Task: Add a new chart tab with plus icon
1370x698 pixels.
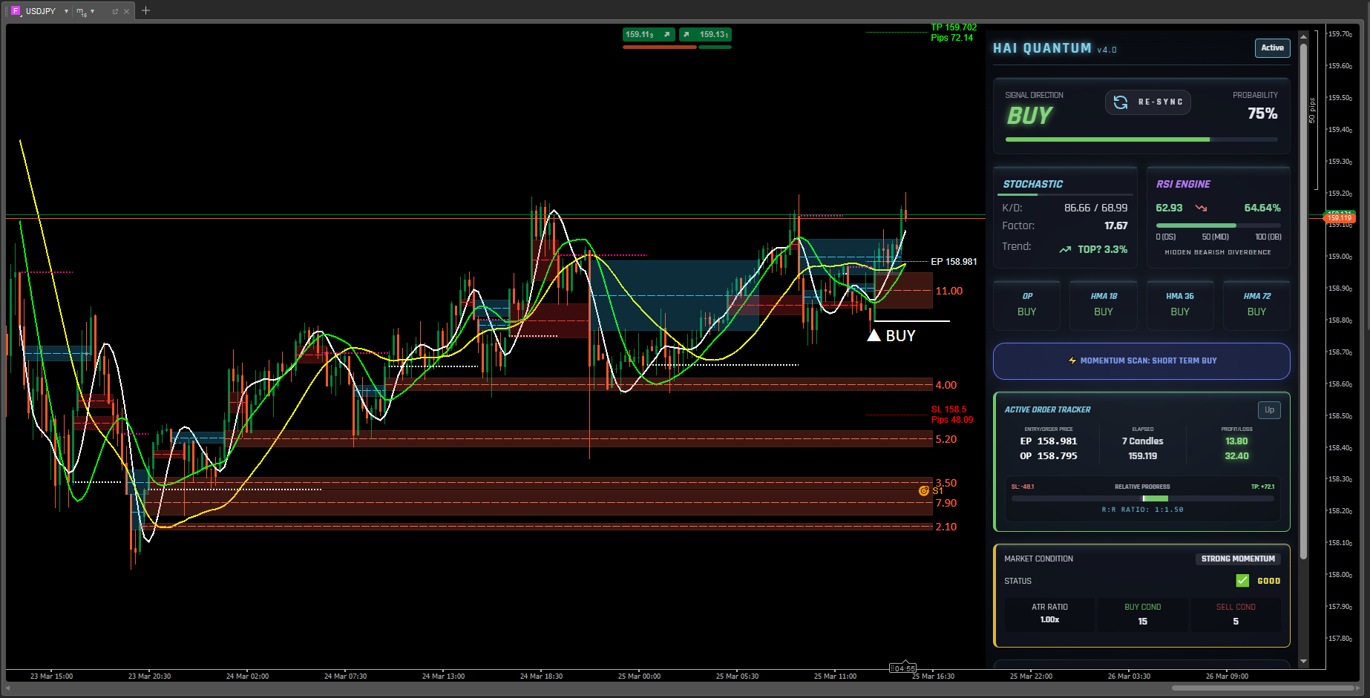Action: point(145,10)
